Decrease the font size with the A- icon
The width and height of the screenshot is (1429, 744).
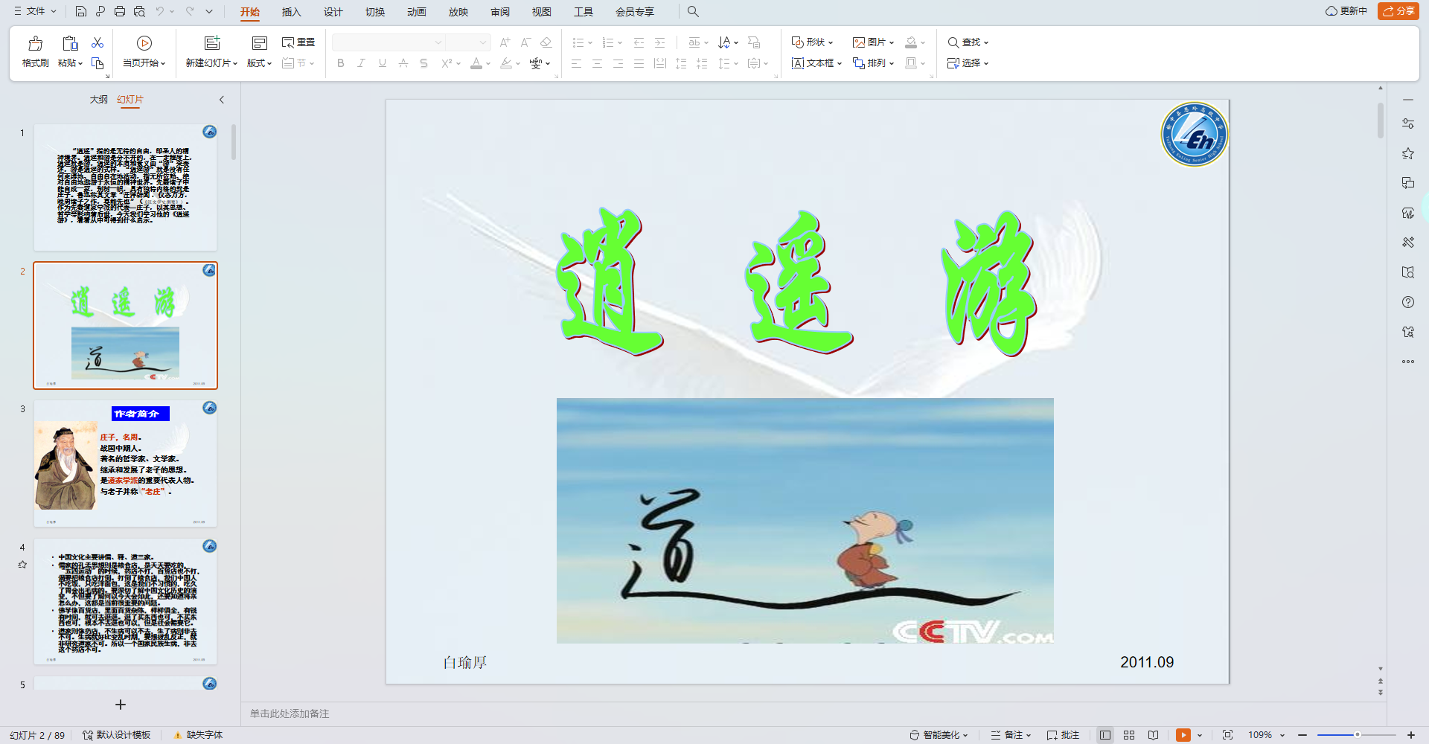tap(525, 42)
